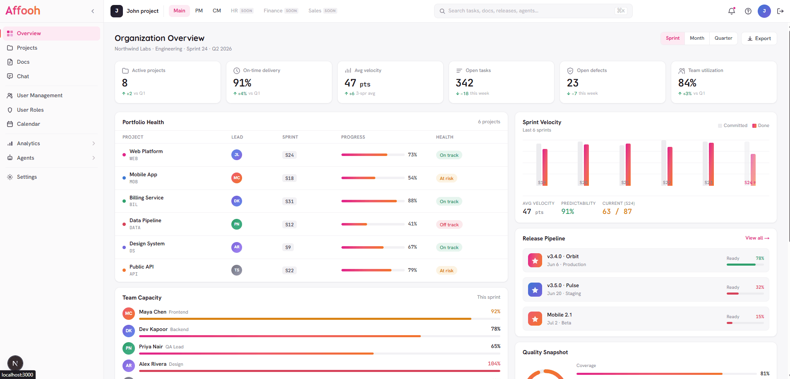Open the Data Pipeline project row

click(x=311, y=224)
